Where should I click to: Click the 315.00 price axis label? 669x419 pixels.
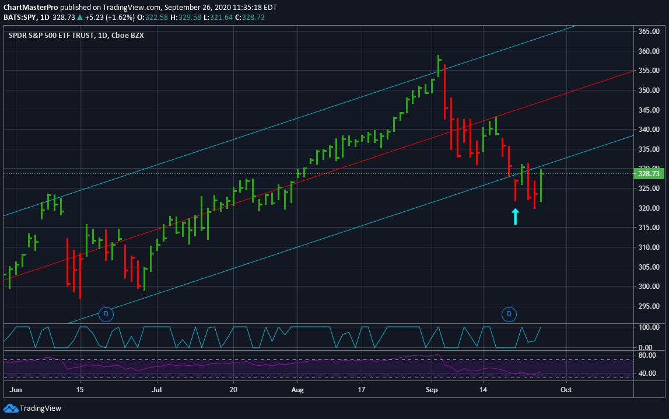tap(649, 228)
